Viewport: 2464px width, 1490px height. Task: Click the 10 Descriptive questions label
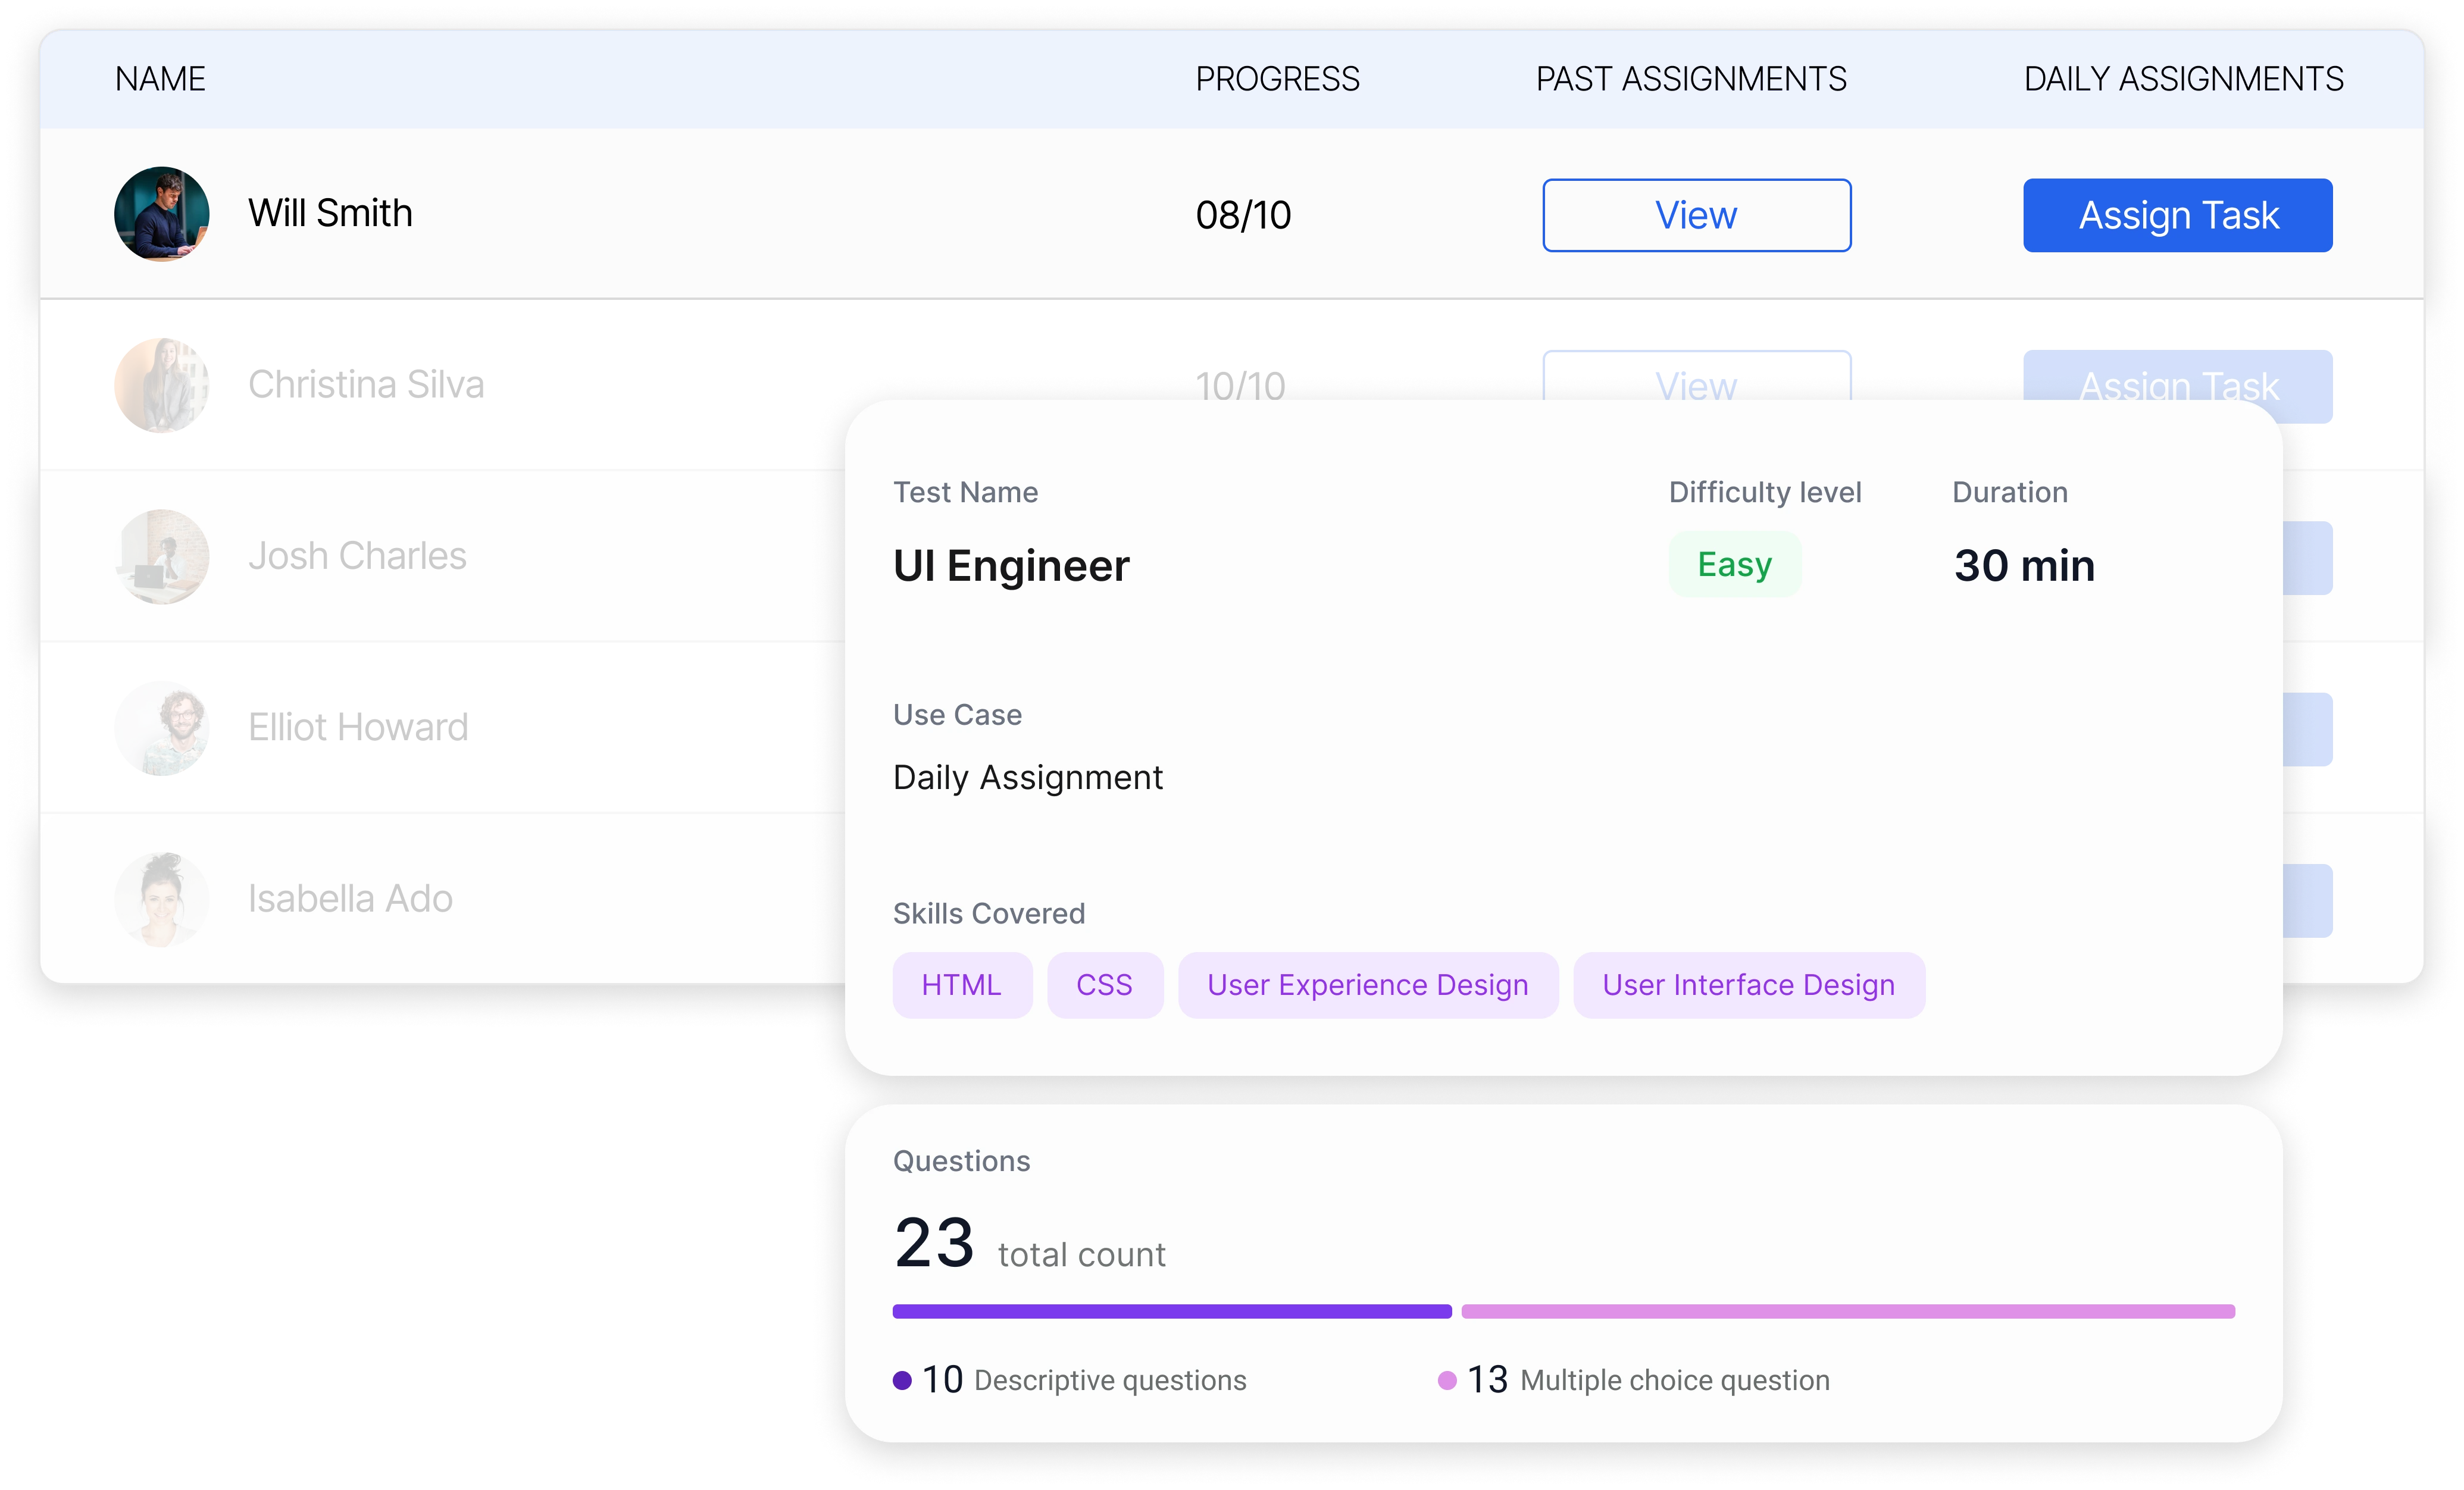tap(1084, 1380)
